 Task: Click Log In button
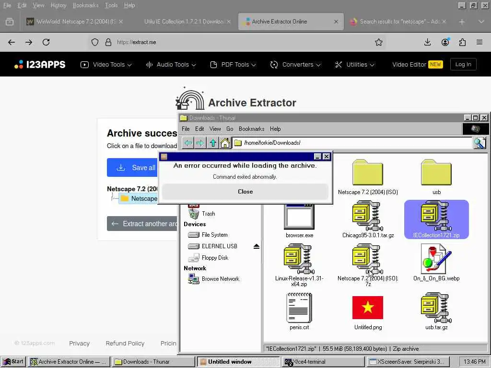[x=463, y=65]
